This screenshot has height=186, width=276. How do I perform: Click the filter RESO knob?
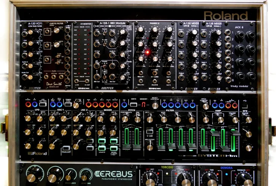tap(164, 120)
